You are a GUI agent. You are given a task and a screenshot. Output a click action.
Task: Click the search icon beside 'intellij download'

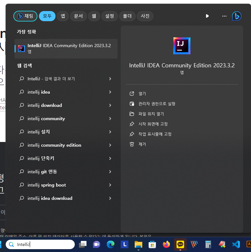point(22,105)
